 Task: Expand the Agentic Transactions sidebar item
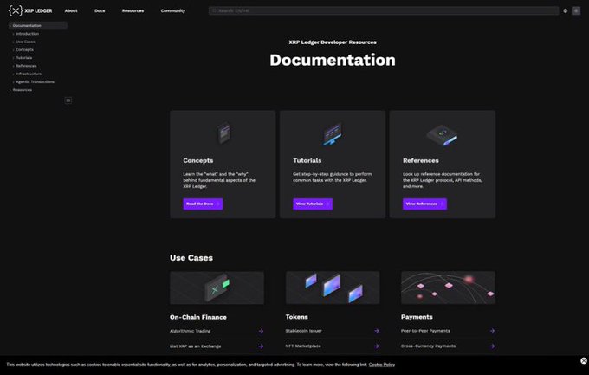35,82
